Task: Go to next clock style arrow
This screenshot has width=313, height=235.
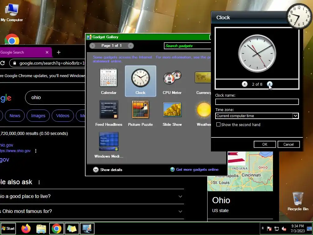Action: tap(270, 84)
